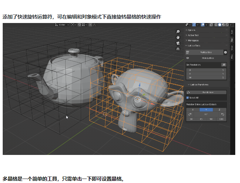Click the lattice icon on the MultiLattice button
The width and height of the screenshot is (240, 183).
pyautogui.click(x=188, y=52)
